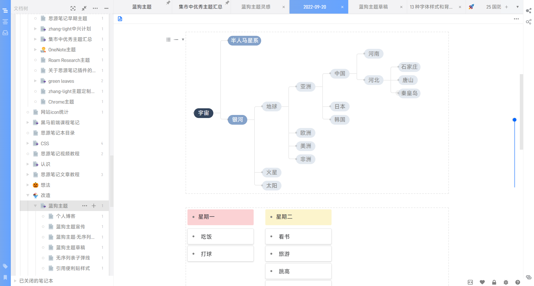Screen dimensions: 534x286
Task: Click the dash block icon beside mind map
Action: (176, 40)
